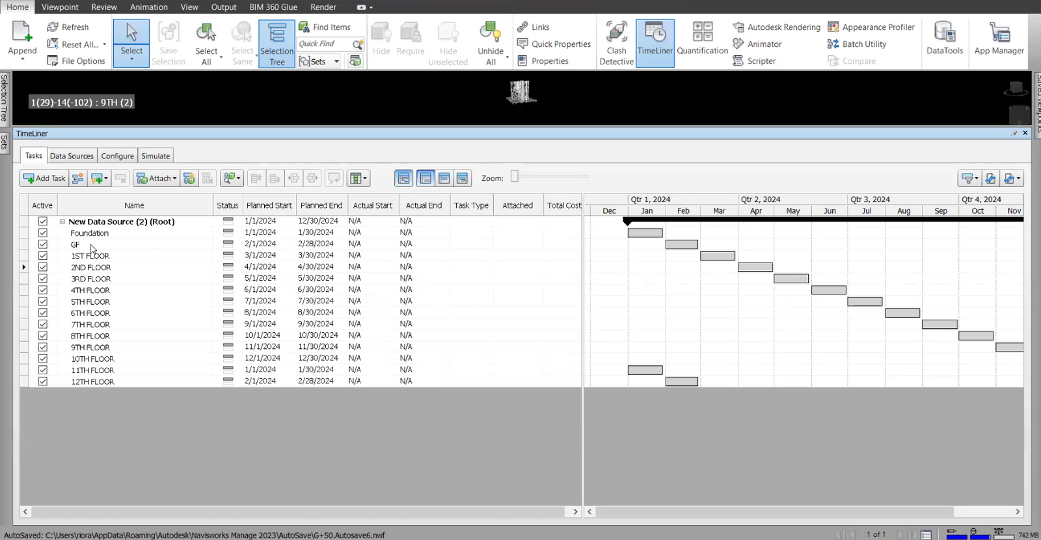
Task: Launch the Batch Utility
Action: pyautogui.click(x=856, y=44)
